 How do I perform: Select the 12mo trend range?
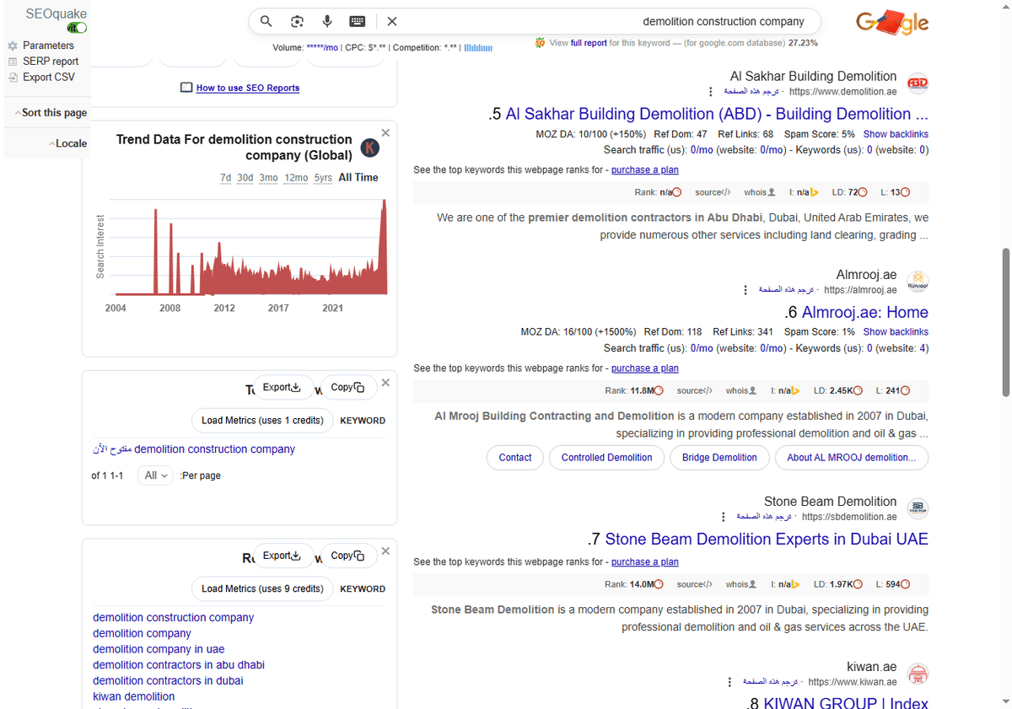[296, 178]
